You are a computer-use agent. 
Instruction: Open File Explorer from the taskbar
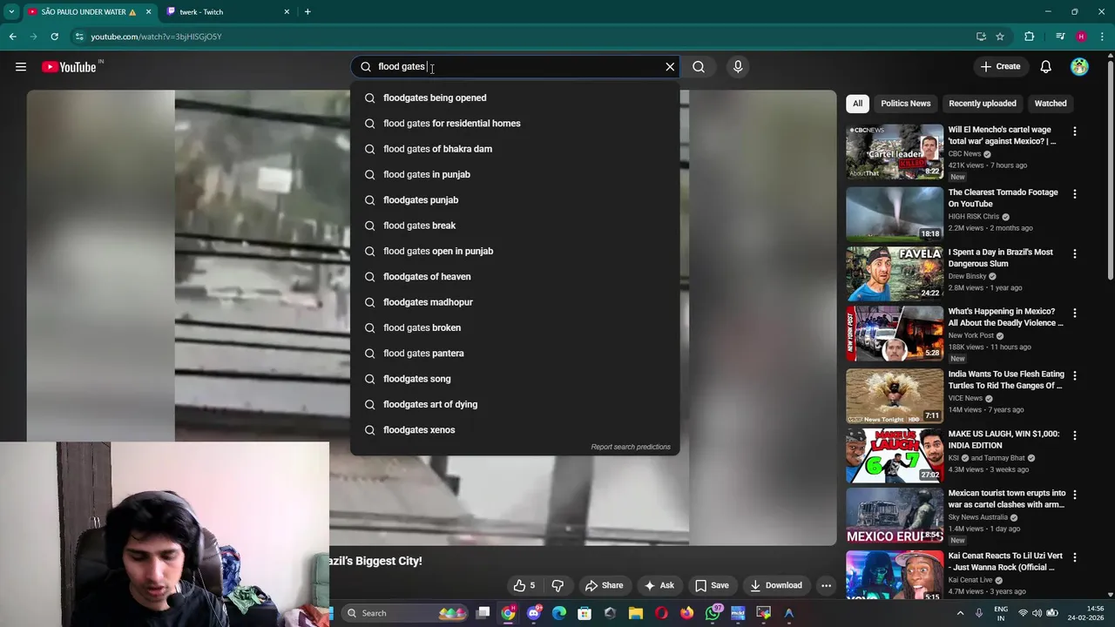pos(636,613)
